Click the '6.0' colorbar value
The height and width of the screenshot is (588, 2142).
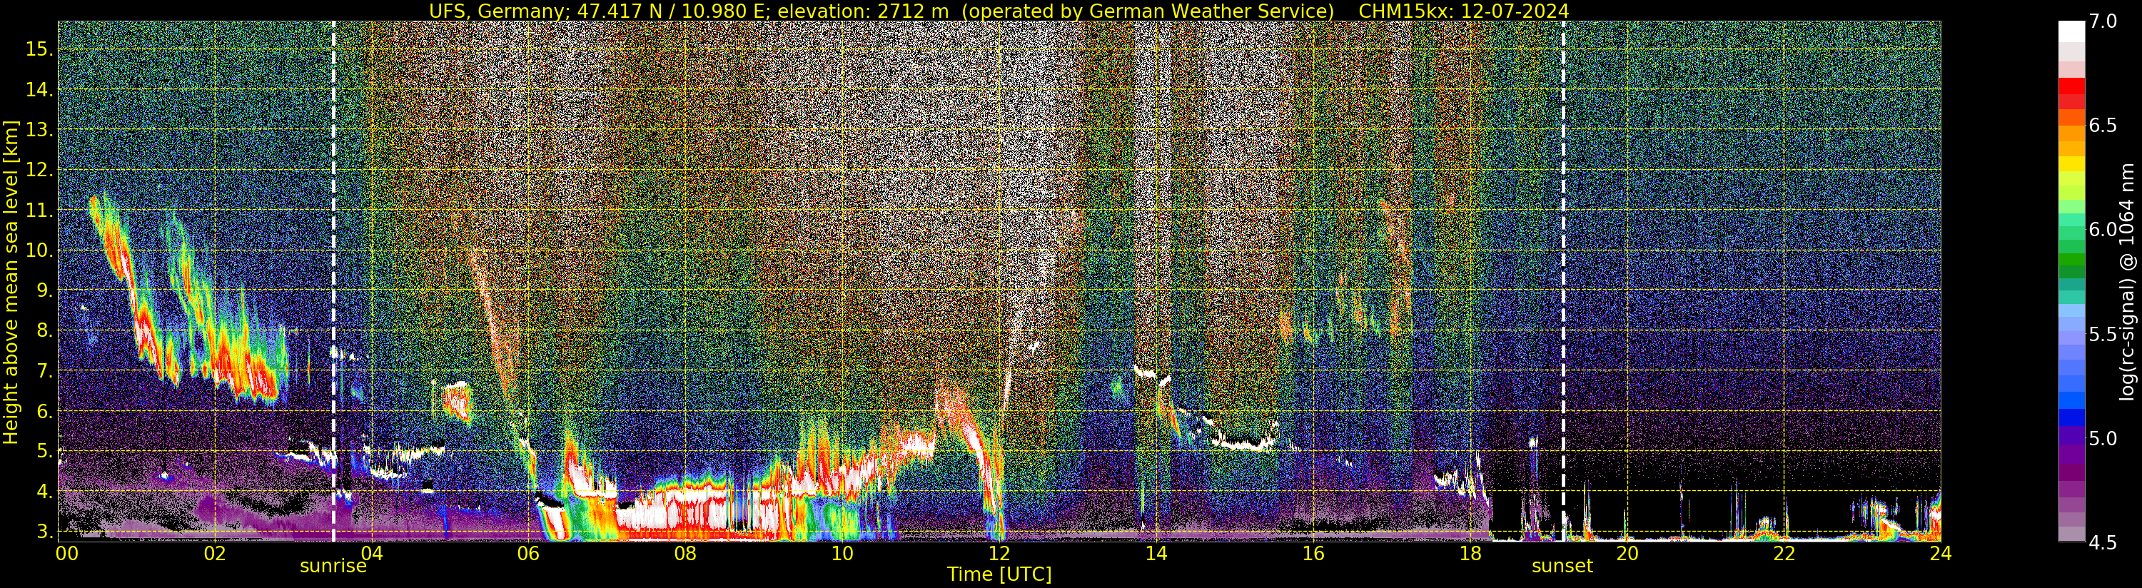[x=2103, y=230]
